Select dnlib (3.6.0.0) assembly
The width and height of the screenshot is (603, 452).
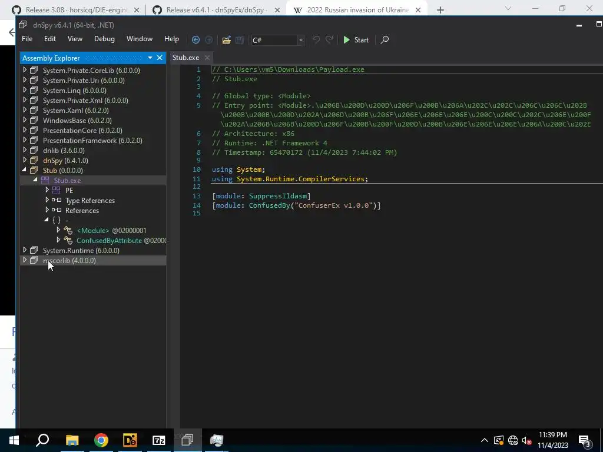tap(64, 150)
